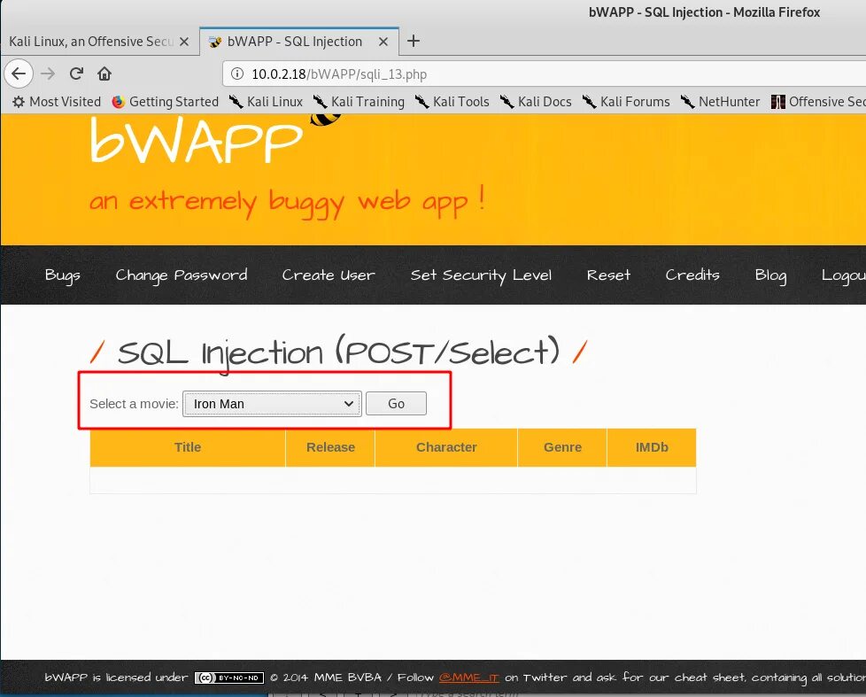
Task: Click the Reset menu link
Action: click(608, 275)
